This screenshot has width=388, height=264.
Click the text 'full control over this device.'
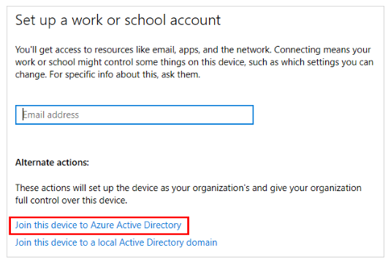(72, 201)
